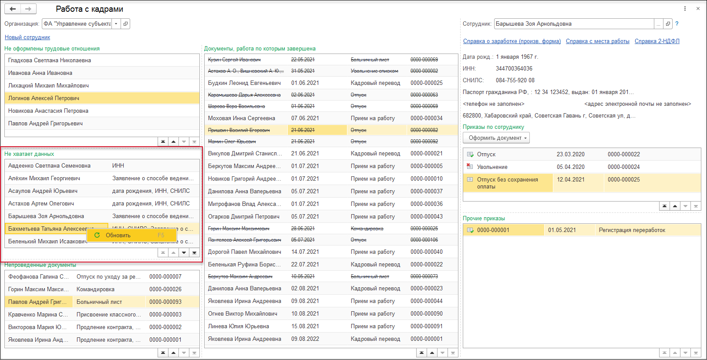Screen dimensions: 707x360
Task: Move up one row in 'Приказы по сотруднику' list
Action: point(675,206)
